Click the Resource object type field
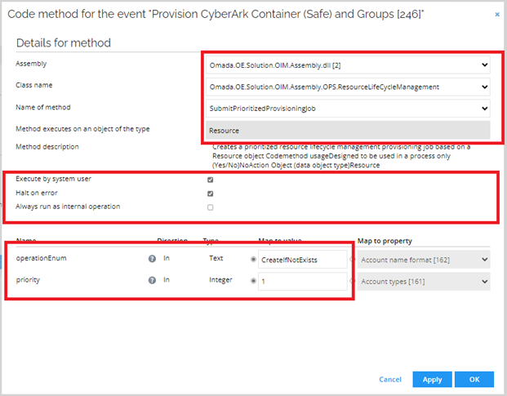507x396 pixels. pos(348,131)
